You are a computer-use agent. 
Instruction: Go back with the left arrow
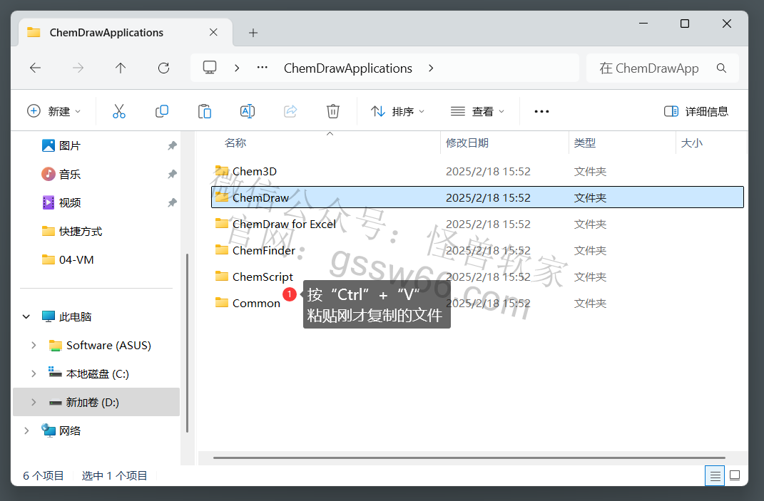click(35, 68)
